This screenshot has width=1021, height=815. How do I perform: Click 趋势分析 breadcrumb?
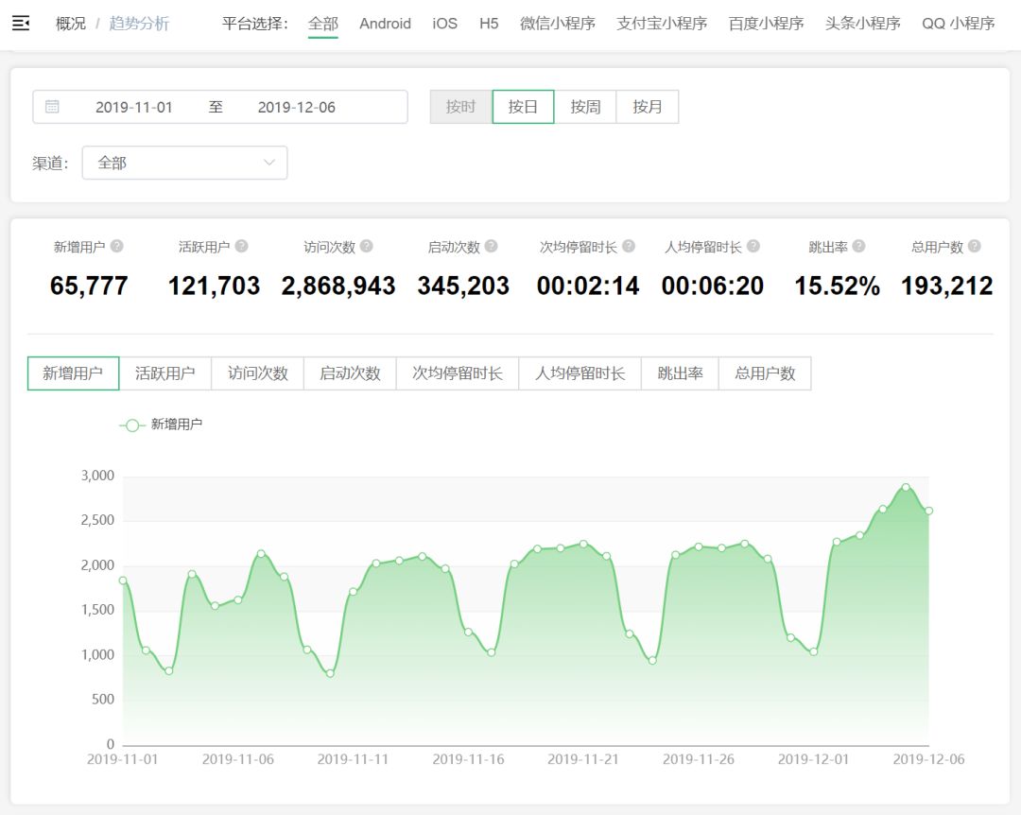click(x=139, y=24)
